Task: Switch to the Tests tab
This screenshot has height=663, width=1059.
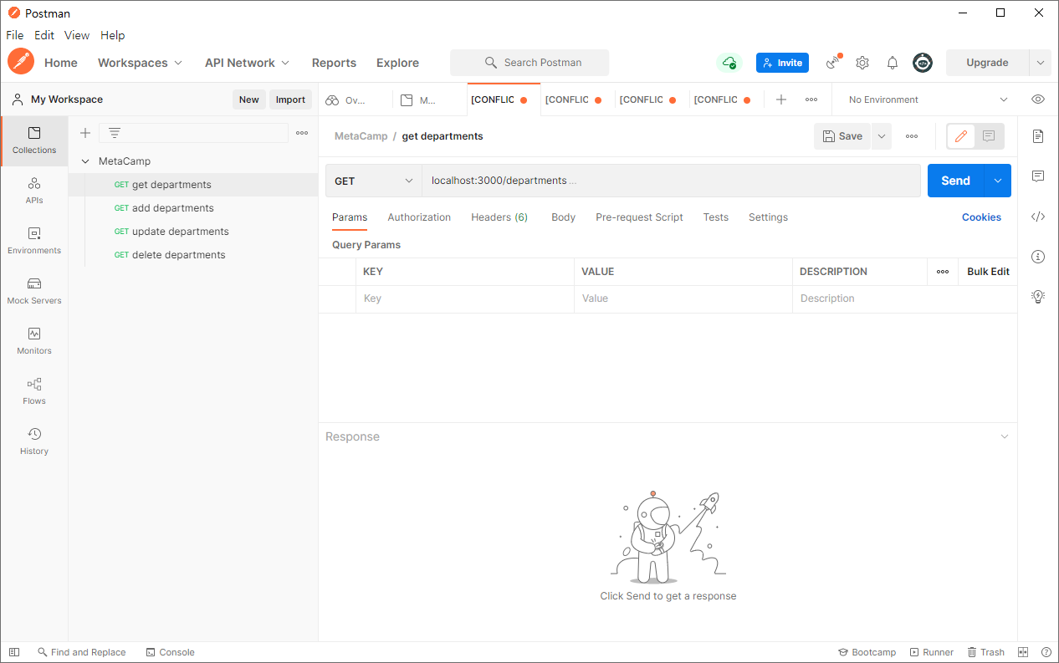Action: [715, 217]
